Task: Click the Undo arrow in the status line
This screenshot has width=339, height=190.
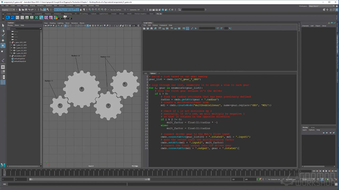Action: coord(29,10)
